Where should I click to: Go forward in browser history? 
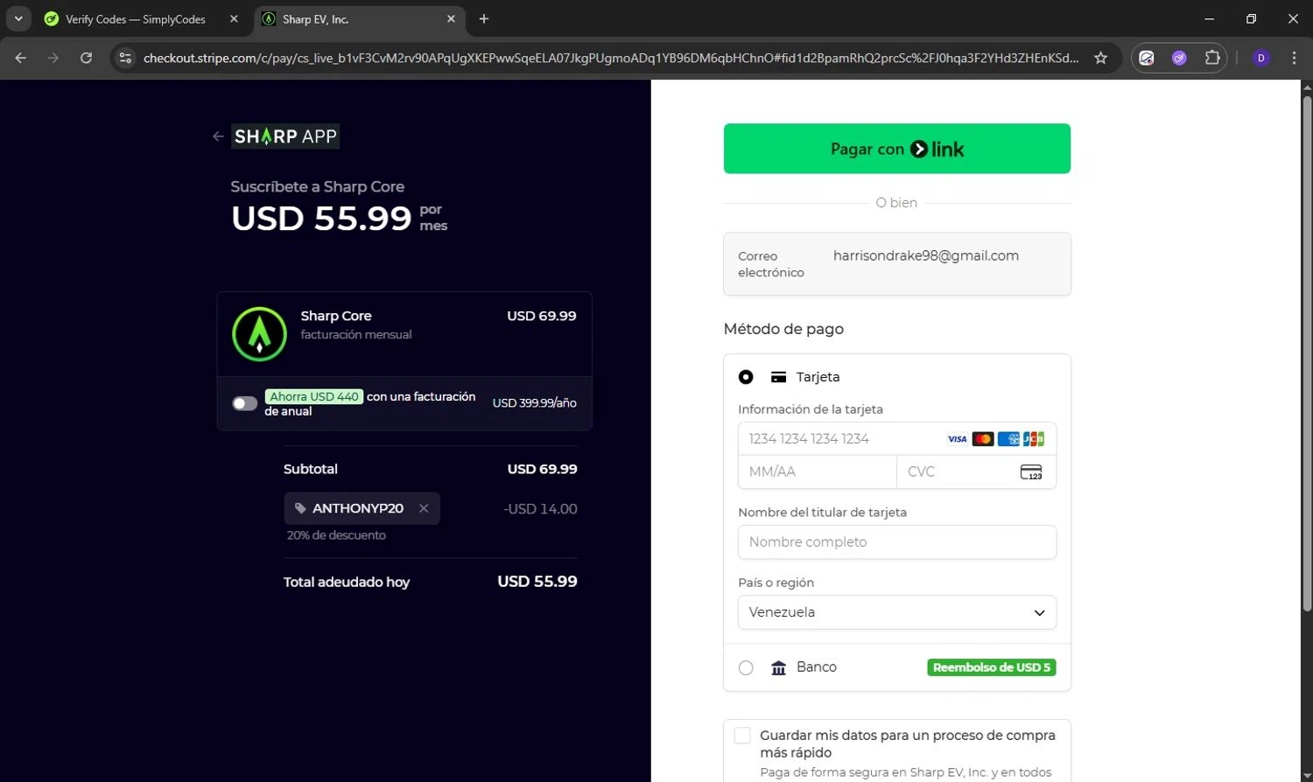[x=53, y=58]
